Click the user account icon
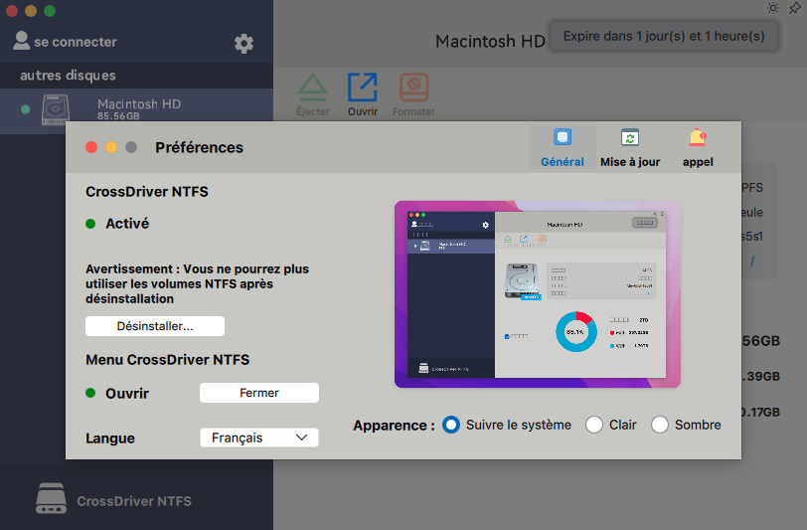Image resolution: width=807 pixels, height=530 pixels. [21, 41]
